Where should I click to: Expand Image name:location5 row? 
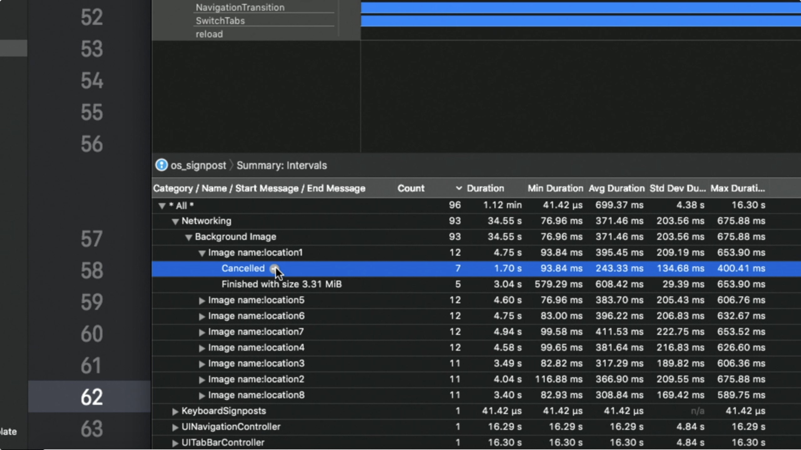tap(202, 301)
